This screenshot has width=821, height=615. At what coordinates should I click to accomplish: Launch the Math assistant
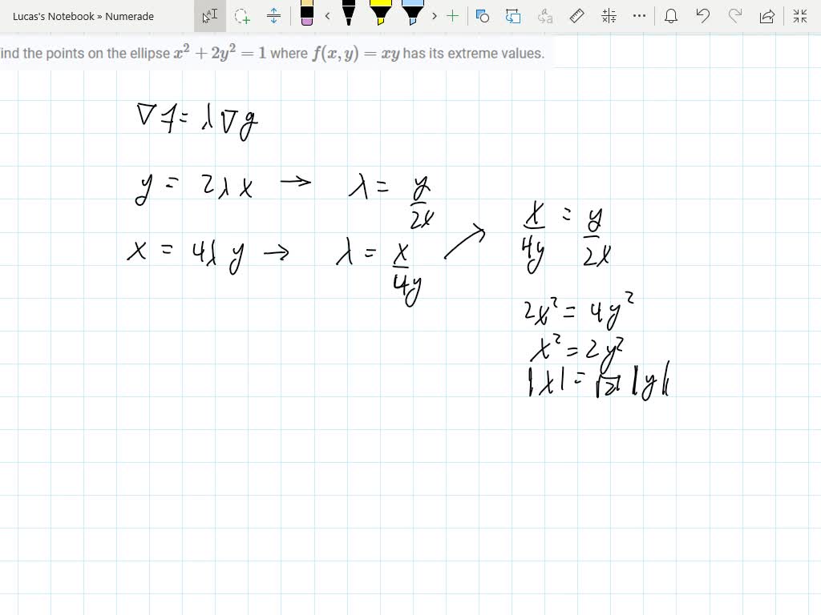point(608,16)
